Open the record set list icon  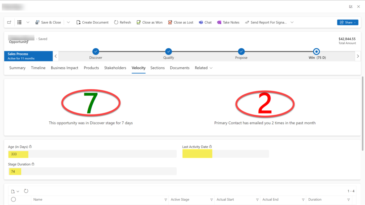click(x=19, y=22)
